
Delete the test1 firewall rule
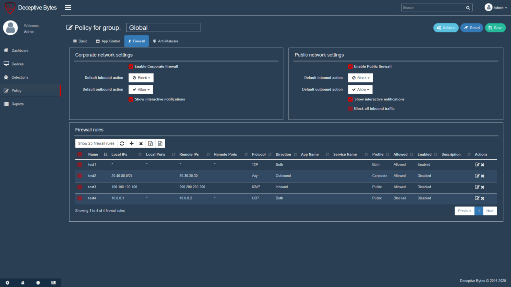tap(483, 165)
